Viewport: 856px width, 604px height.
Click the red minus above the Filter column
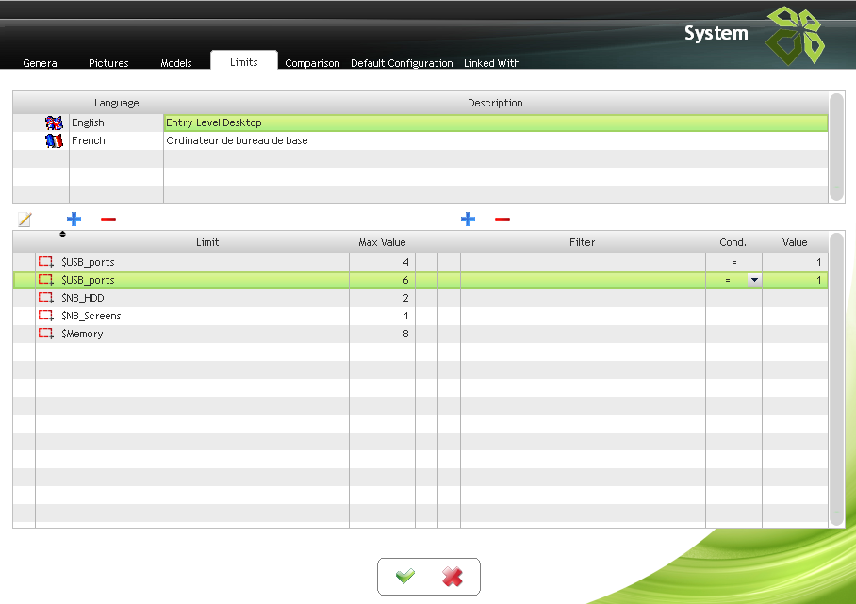tap(502, 220)
